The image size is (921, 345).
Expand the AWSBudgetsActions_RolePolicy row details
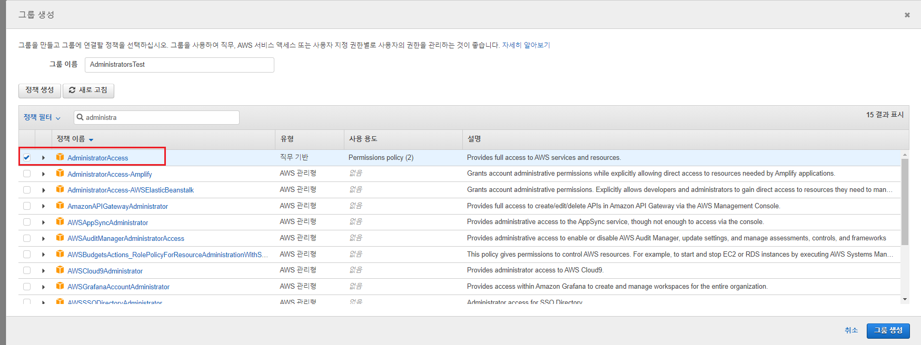(x=43, y=255)
